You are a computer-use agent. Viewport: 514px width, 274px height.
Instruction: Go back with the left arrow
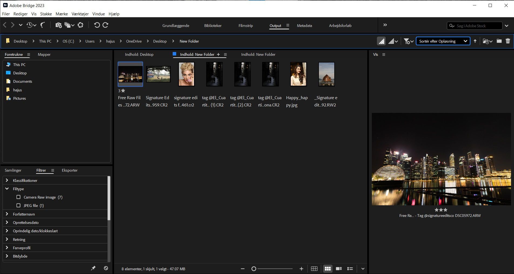point(5,25)
